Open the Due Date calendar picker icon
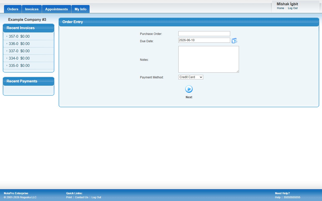Viewport: 322px width, 201px height. click(234, 41)
